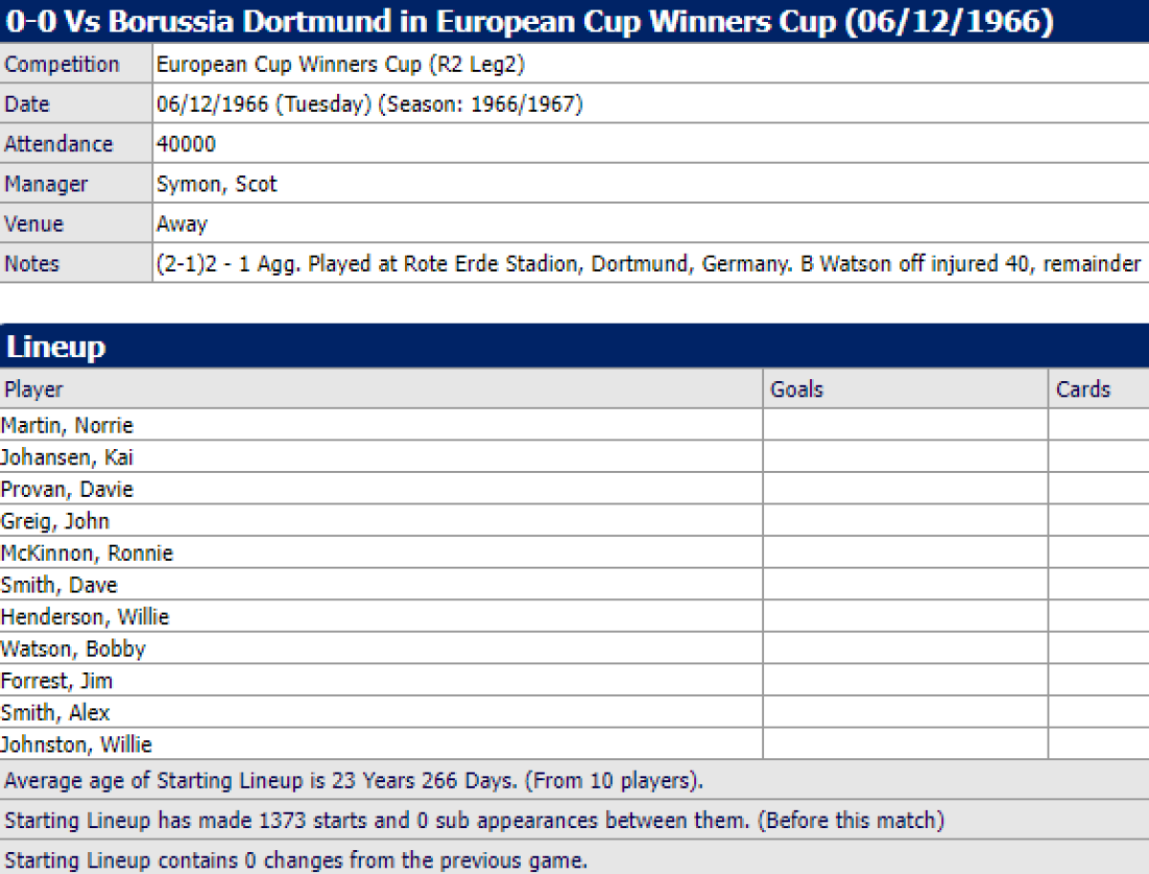Click Greig, John in lineup
This screenshot has width=1149, height=874.
tap(56, 522)
